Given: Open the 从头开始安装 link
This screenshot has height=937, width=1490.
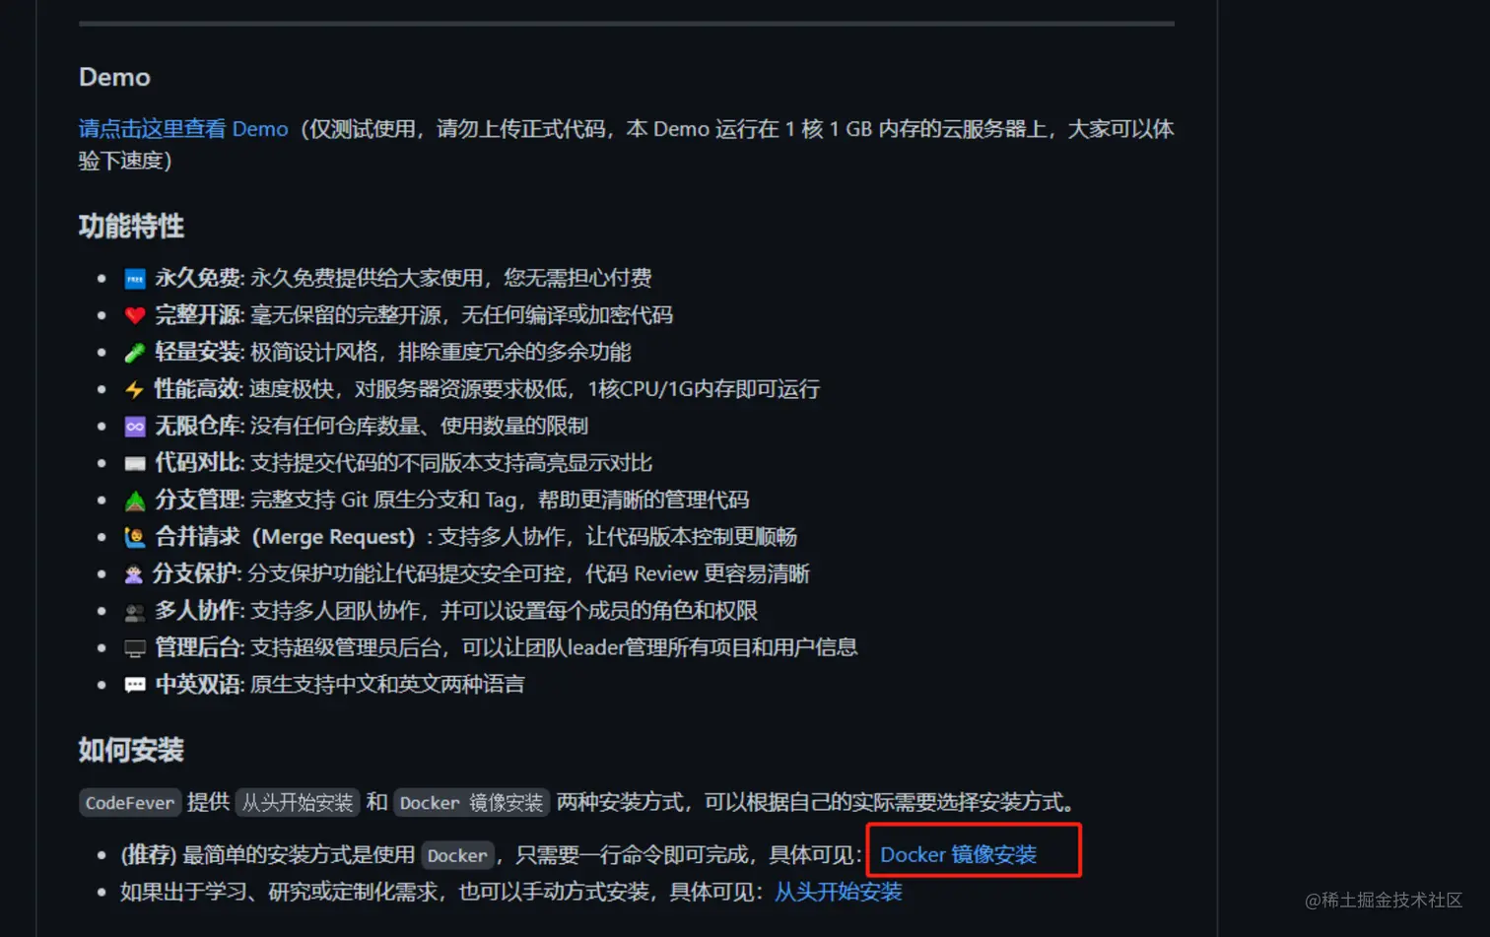Looking at the screenshot, I should [x=838, y=892].
